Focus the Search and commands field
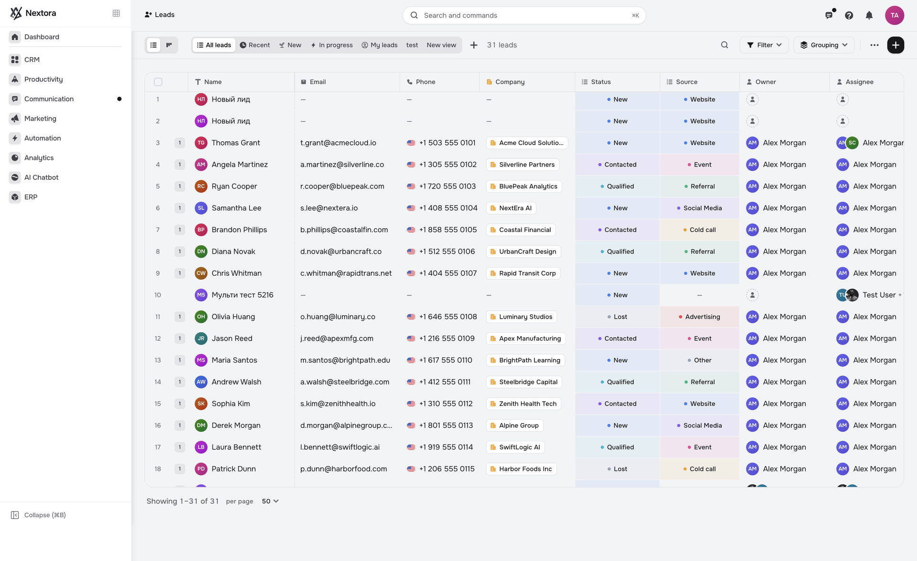The image size is (917, 561). pos(524,15)
